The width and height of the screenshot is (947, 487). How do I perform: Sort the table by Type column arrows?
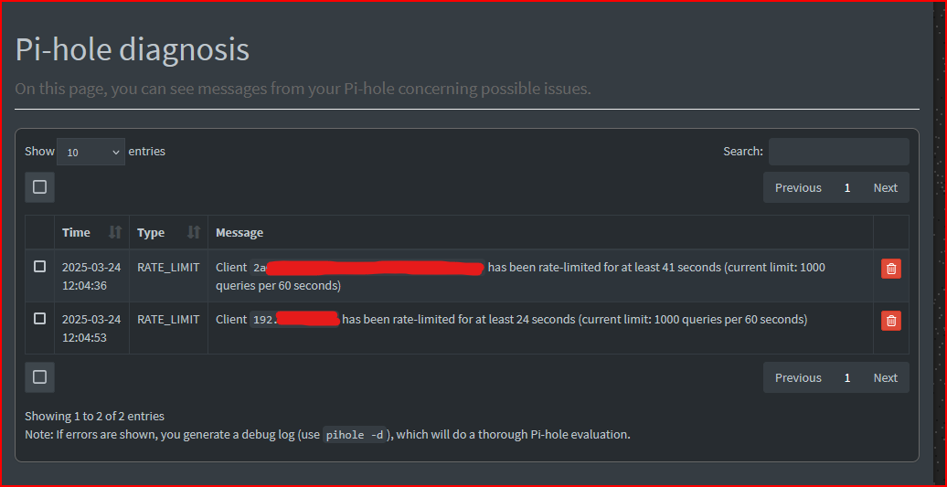coord(194,233)
